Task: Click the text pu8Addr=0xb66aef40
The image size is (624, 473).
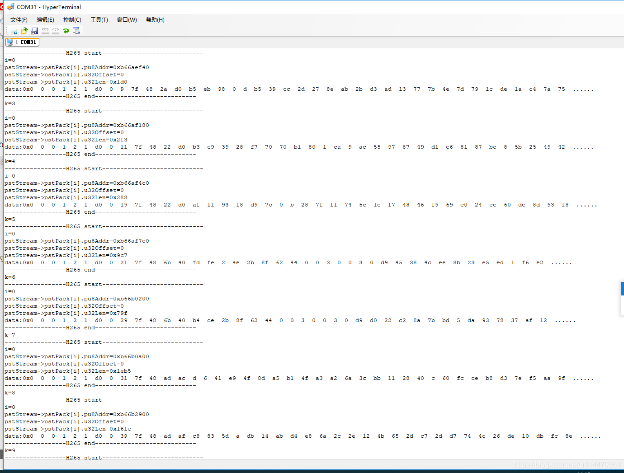Action: point(116,67)
